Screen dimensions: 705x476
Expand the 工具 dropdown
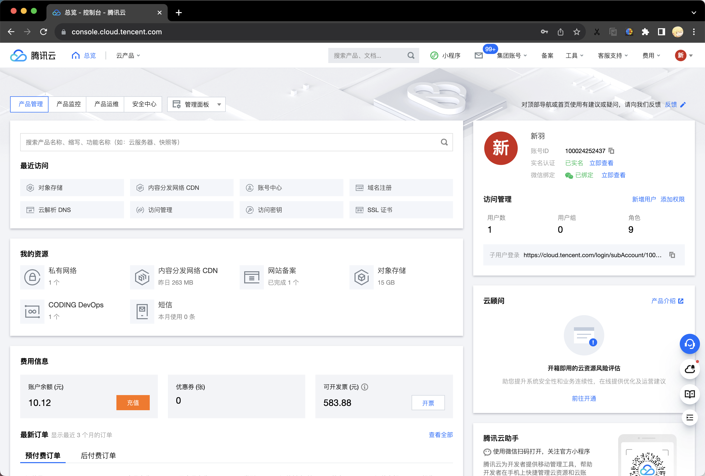pos(574,55)
